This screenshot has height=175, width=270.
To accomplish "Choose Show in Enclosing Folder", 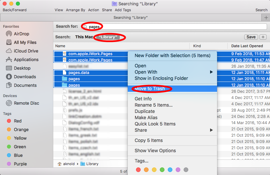I will point(172,78).
